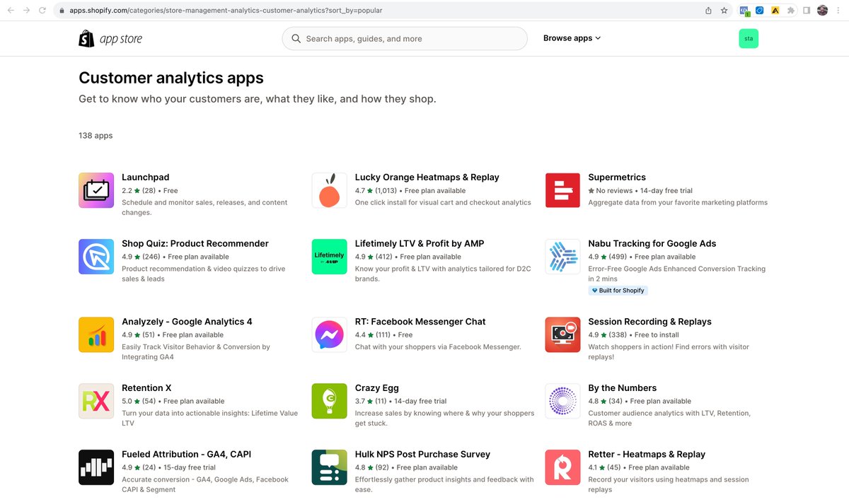Open Retention X title link
This screenshot has width=849, height=502.
click(x=146, y=388)
